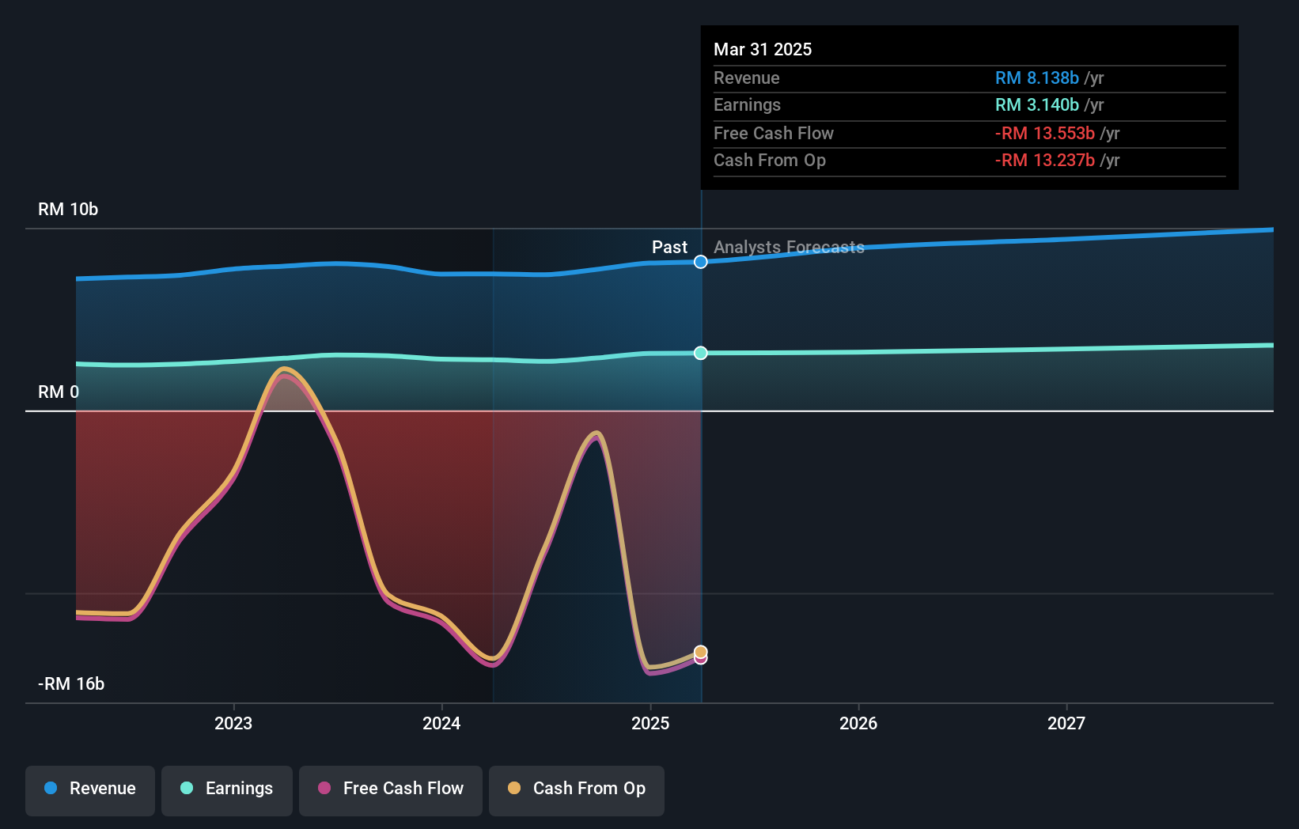Click the orange Cash From Op data point marker

pyautogui.click(x=701, y=652)
